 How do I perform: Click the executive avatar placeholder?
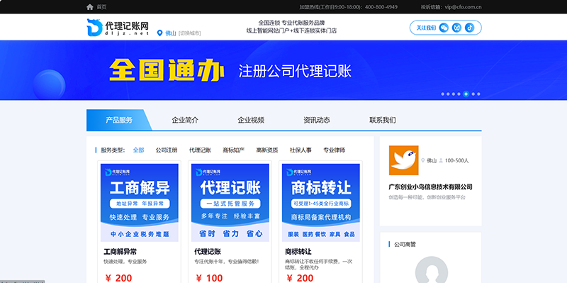tap(432, 270)
